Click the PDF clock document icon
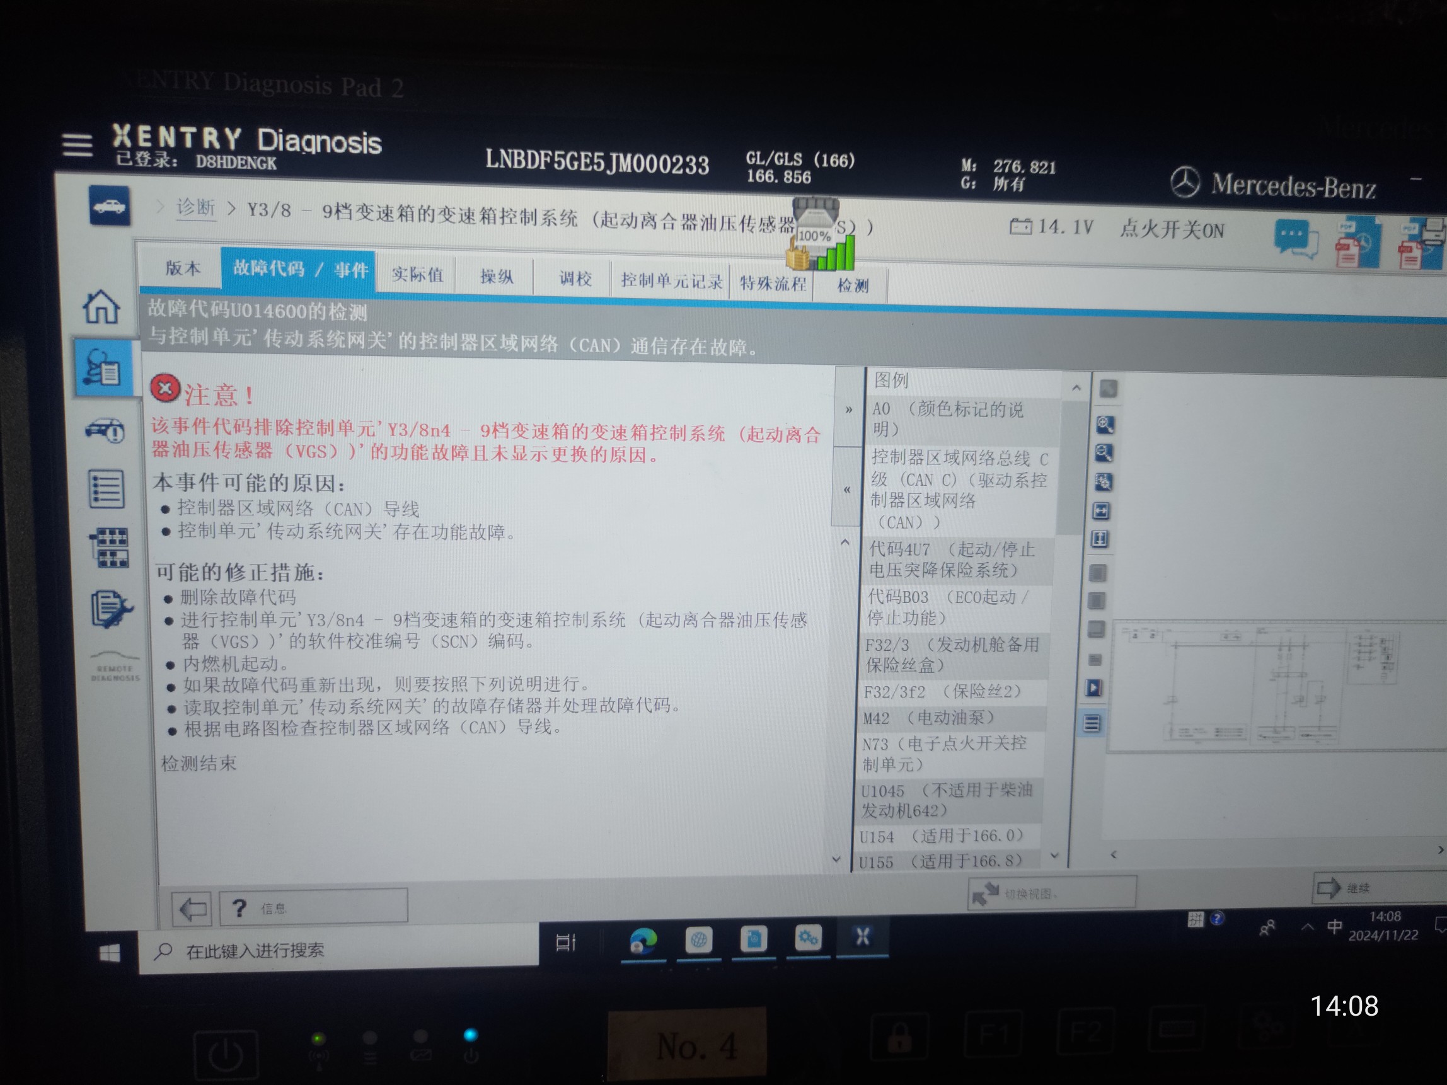Screen dimensions: 1447x1085 tap(1358, 244)
